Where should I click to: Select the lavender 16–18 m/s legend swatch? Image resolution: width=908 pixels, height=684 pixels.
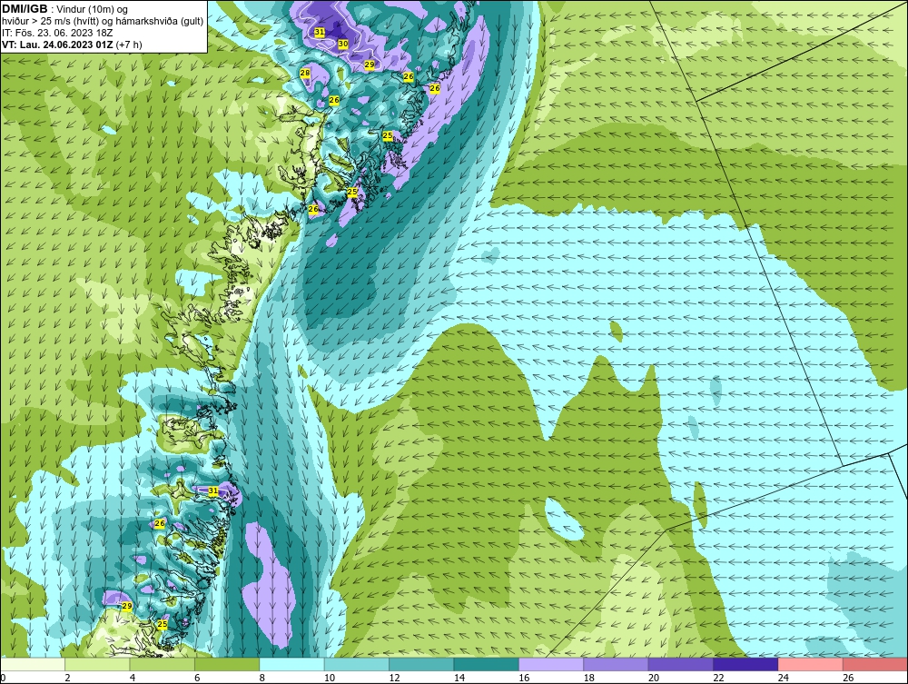pos(551,664)
